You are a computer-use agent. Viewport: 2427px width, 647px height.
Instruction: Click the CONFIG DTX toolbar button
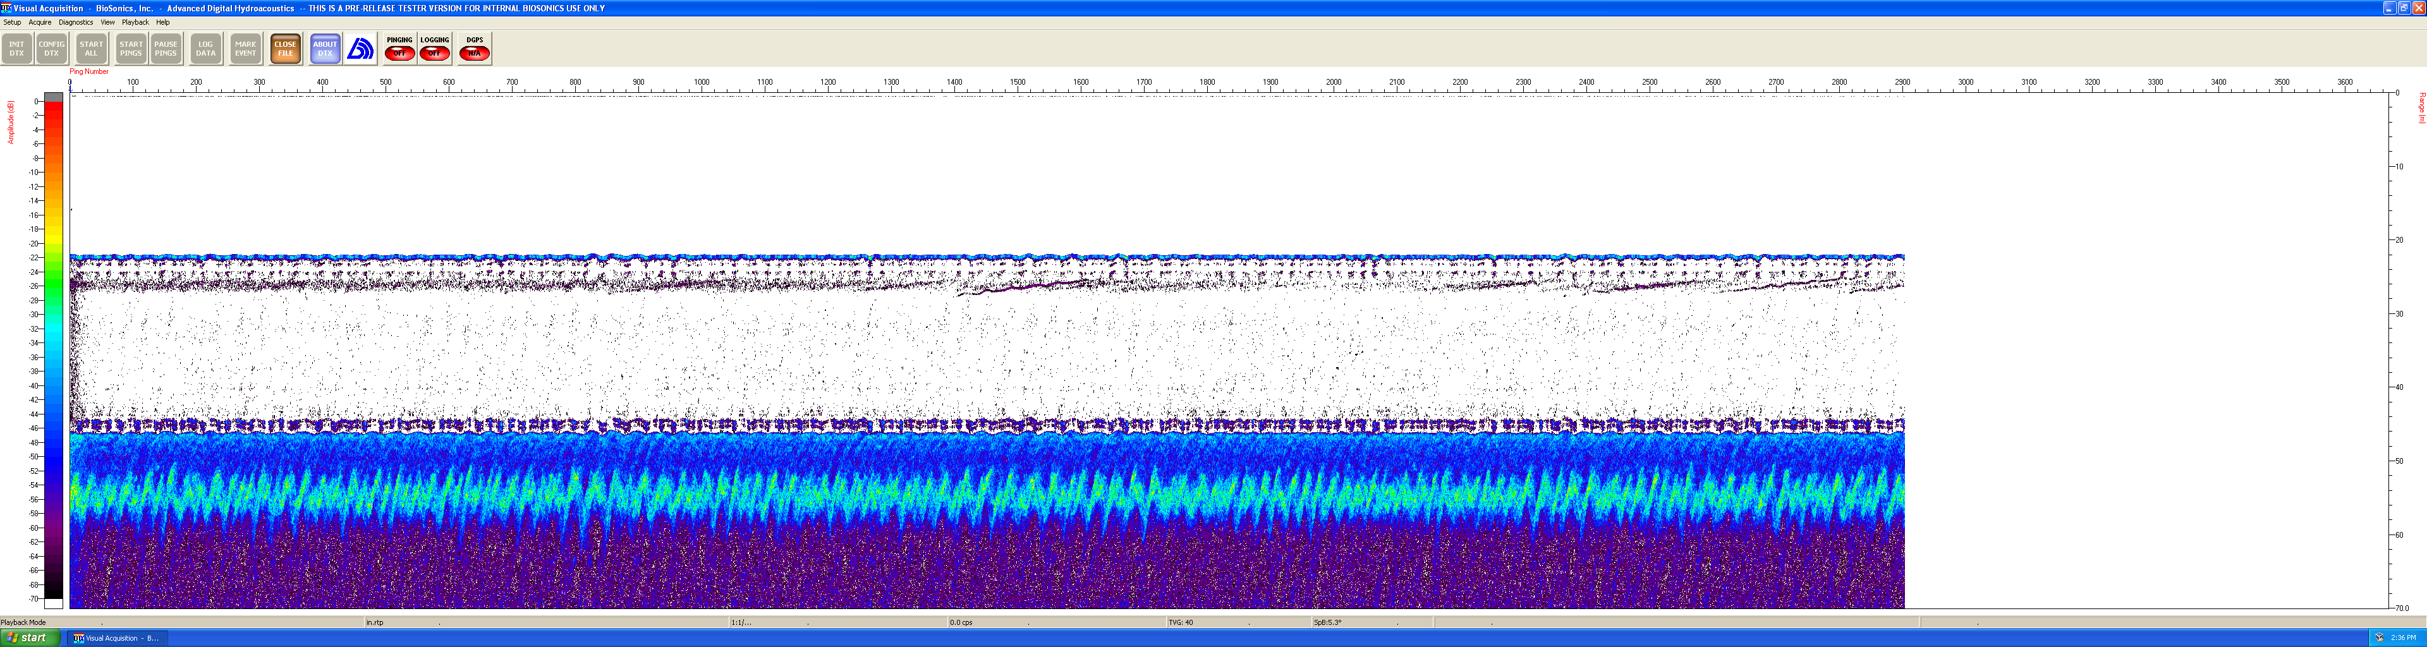pos(52,48)
